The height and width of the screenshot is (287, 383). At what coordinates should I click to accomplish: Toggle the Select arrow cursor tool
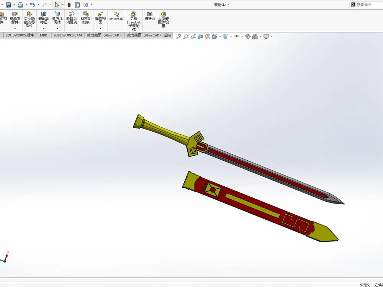click(x=57, y=5)
